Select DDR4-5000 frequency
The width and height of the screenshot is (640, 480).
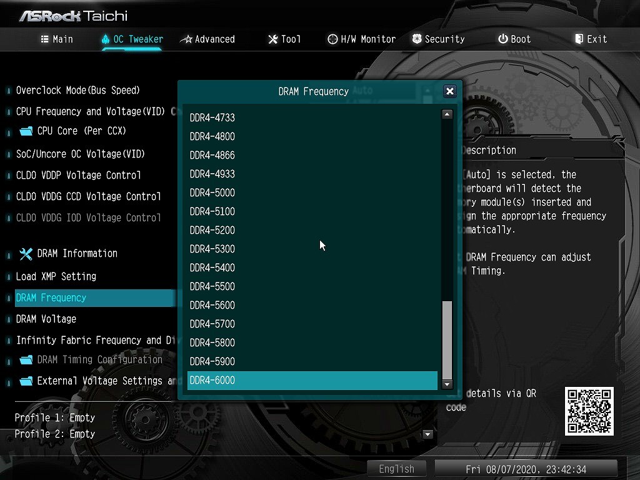click(x=312, y=192)
